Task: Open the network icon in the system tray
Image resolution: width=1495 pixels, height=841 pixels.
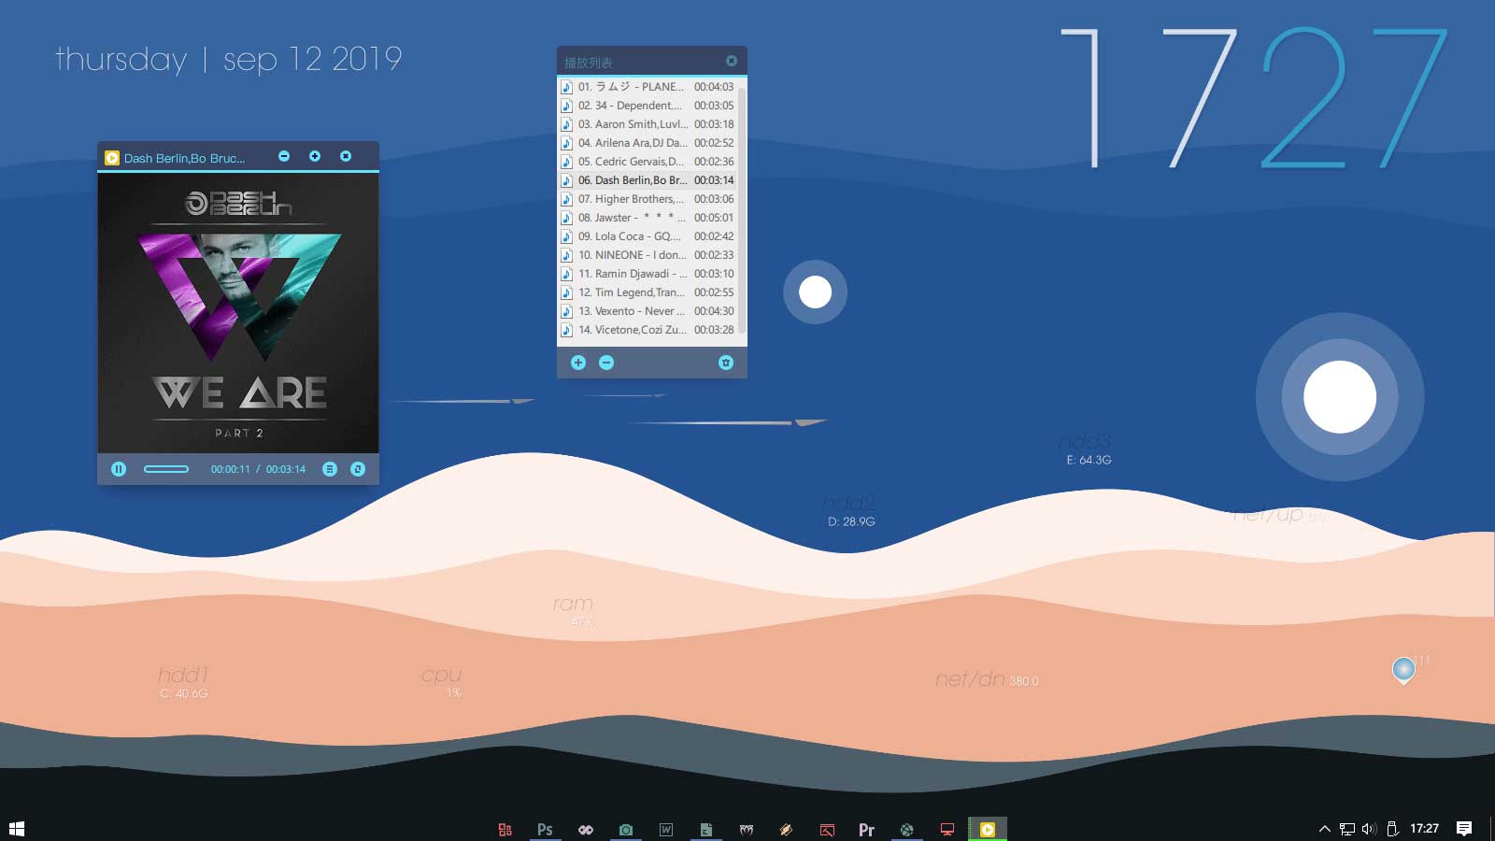Action: click(1347, 829)
